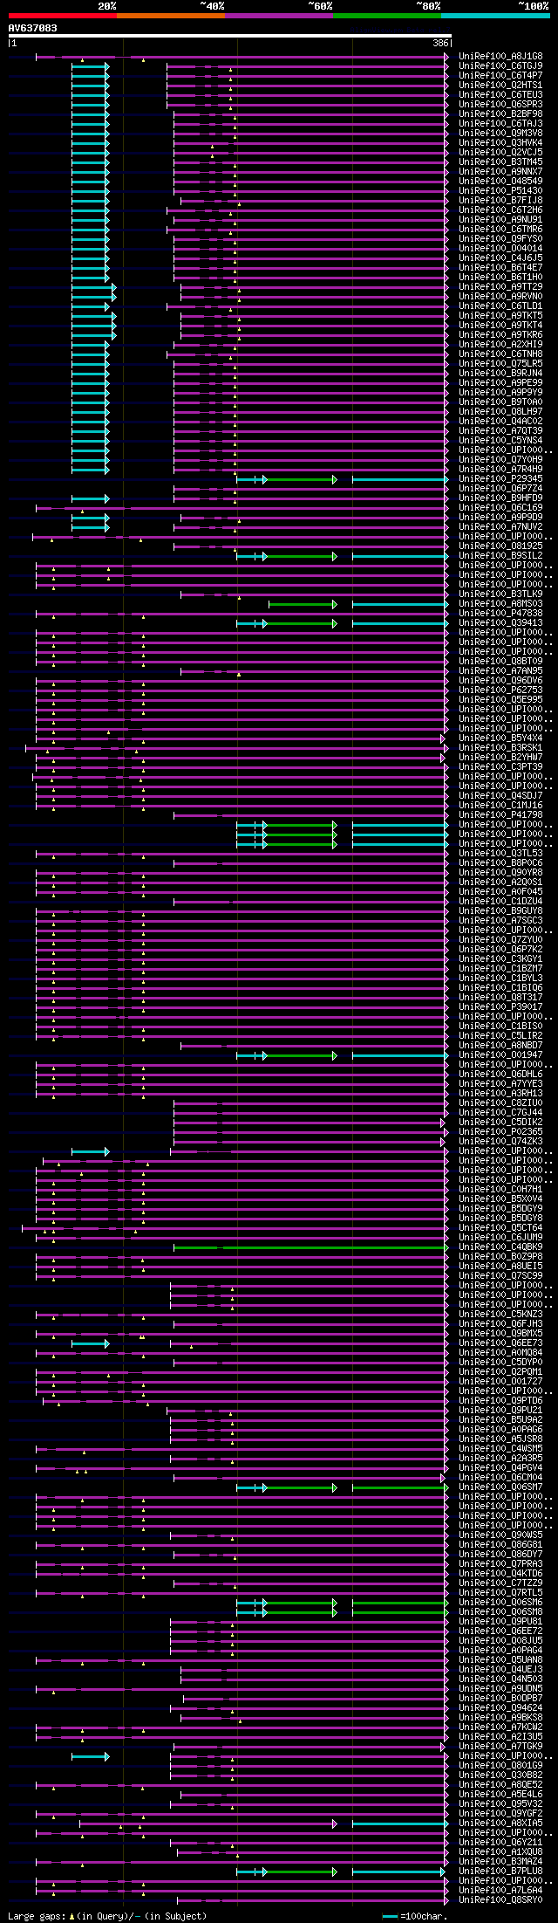Image resolution: width=558 pixels, height=1923 pixels.
Task: Select the label UniRef100_A7NUV2
Action: point(500,526)
